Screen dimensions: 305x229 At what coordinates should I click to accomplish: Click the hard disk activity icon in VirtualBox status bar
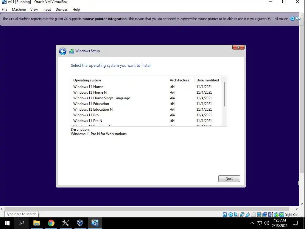point(225,215)
